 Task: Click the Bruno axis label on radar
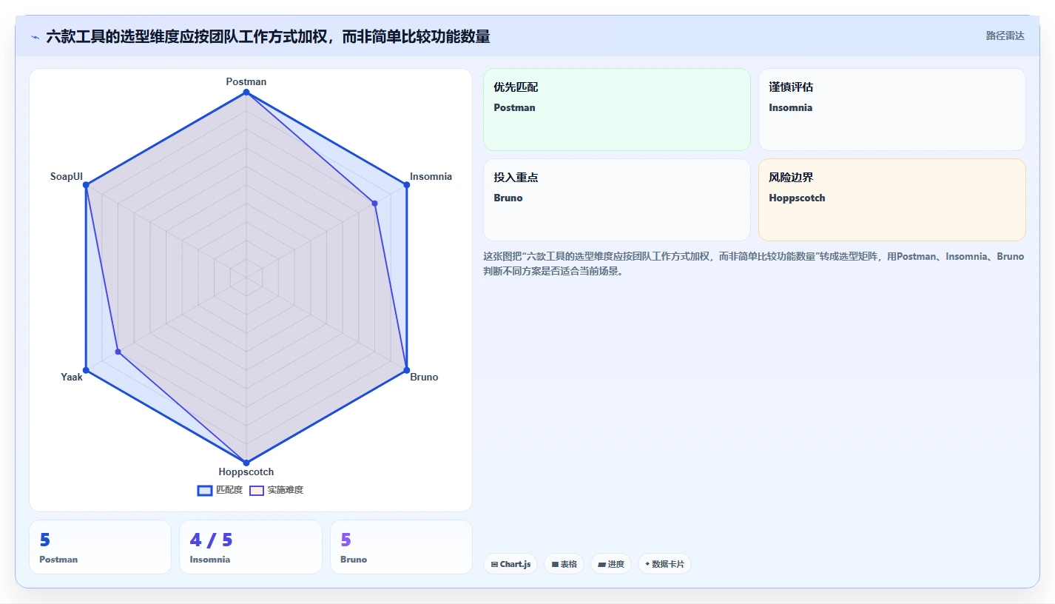pos(424,377)
